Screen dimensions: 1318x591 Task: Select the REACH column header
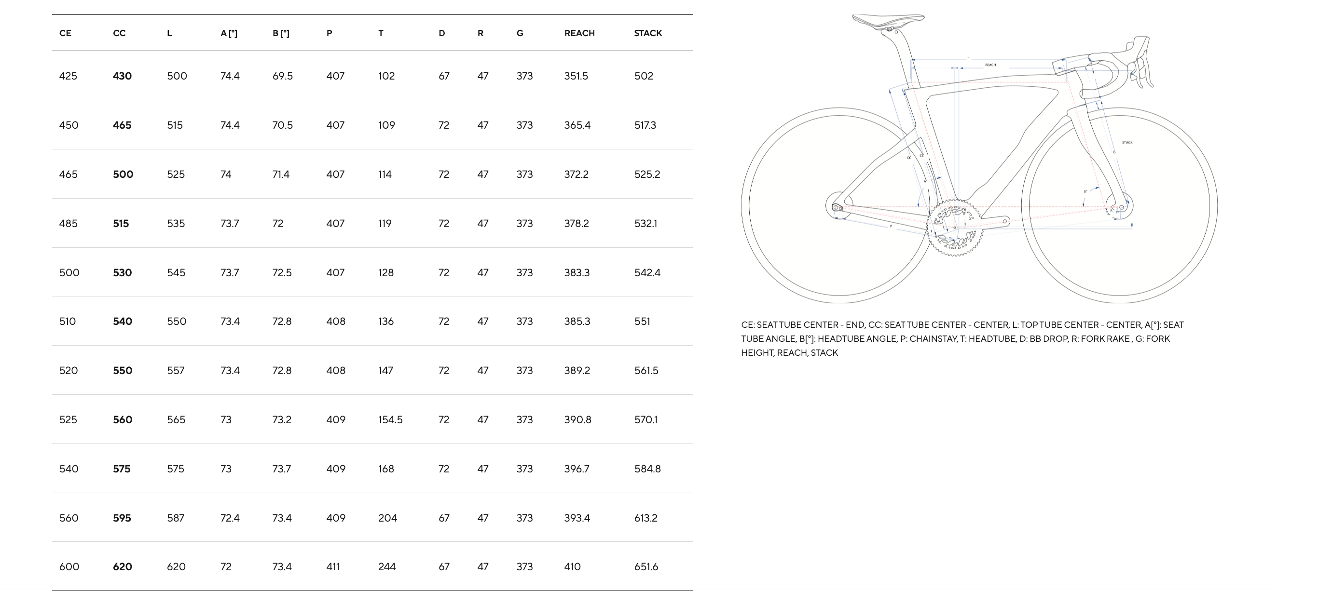point(579,33)
